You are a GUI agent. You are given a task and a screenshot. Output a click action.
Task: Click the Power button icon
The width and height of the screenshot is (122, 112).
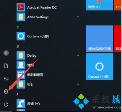coord(6,104)
